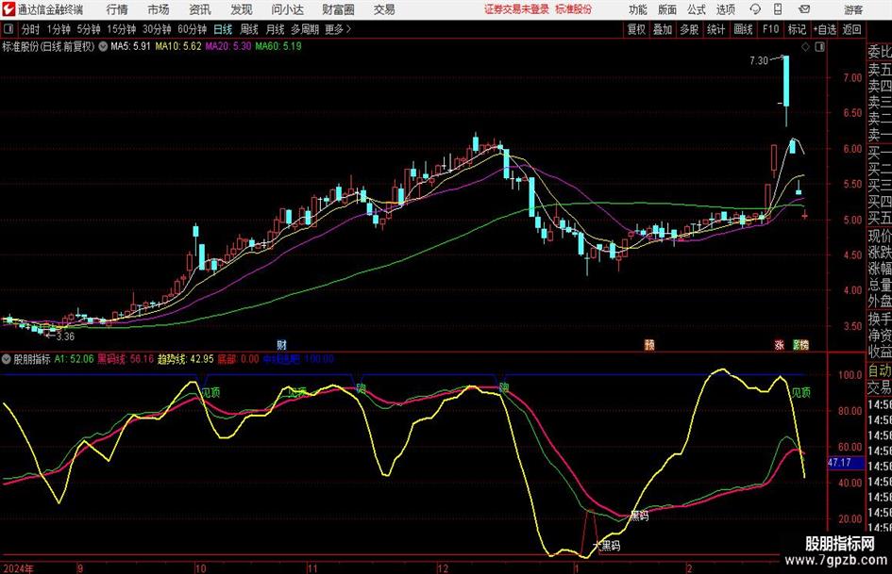Open the 发现 menu
The image size is (892, 574).
tap(242, 9)
